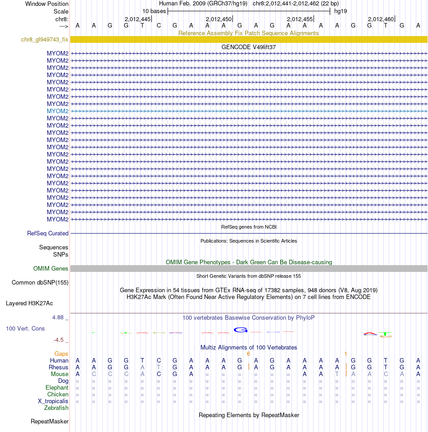428x432 pixels.
Task: Click the 2,012,460 coordinate marker
Action: tap(381, 19)
